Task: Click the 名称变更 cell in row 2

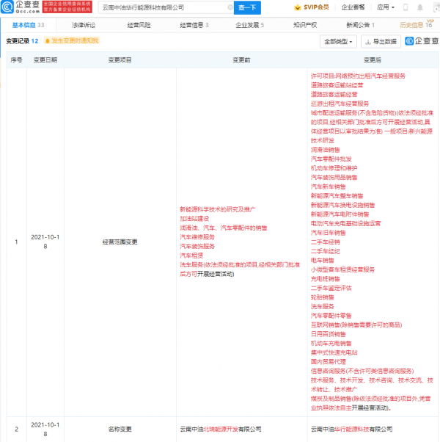Action: pyautogui.click(x=120, y=430)
